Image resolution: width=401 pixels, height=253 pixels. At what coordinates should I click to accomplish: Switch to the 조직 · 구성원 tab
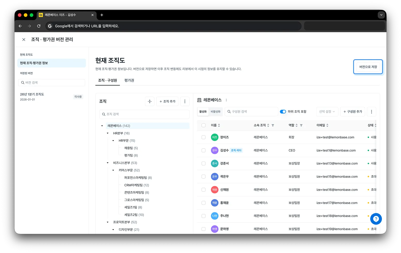pyautogui.click(x=107, y=80)
